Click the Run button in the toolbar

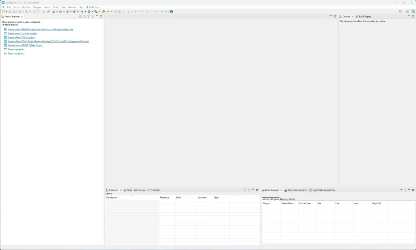[89, 11]
